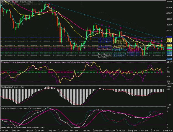Click the 7 Dec 2008 date label

[74, 131]
